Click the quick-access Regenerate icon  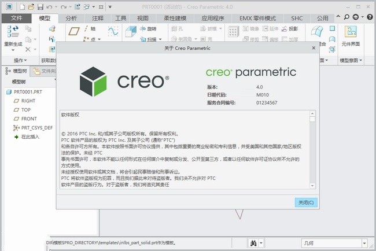coord(77,7)
